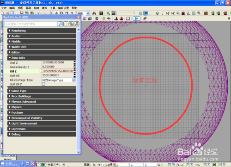231x167 pixels.
Task: Click the viewport G game view icon
Action: [97, 19]
